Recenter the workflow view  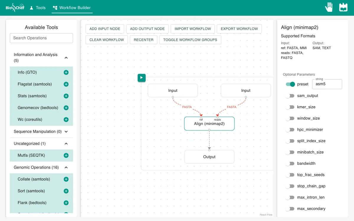tap(144, 40)
